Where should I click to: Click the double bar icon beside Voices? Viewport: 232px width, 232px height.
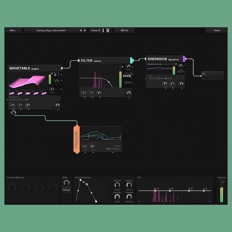point(108,31)
